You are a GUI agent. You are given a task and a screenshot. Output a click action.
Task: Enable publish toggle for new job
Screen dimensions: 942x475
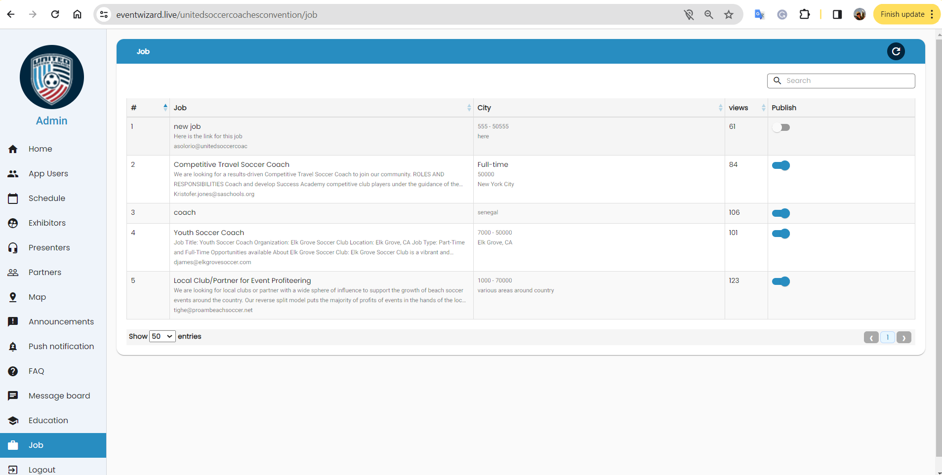pyautogui.click(x=780, y=127)
